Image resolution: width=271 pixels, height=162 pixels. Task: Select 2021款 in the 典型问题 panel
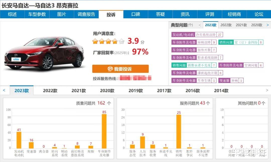click(x=241, y=25)
